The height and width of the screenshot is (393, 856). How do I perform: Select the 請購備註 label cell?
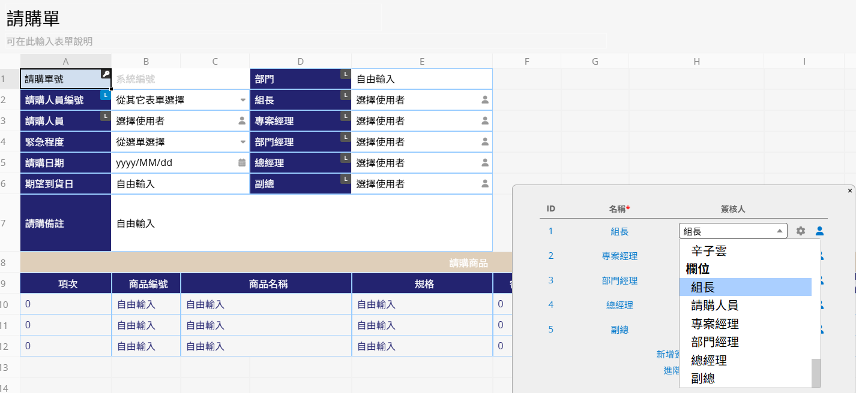coord(66,223)
